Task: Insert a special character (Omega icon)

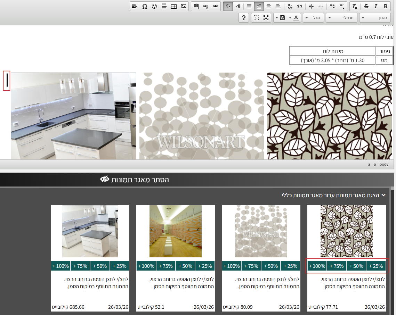Action: pyautogui.click(x=145, y=6)
